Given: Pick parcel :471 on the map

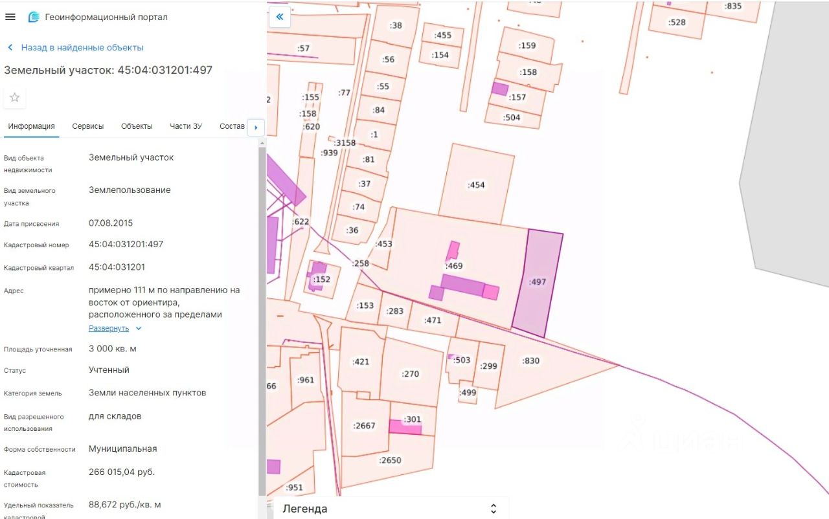Looking at the screenshot, I should click(432, 320).
